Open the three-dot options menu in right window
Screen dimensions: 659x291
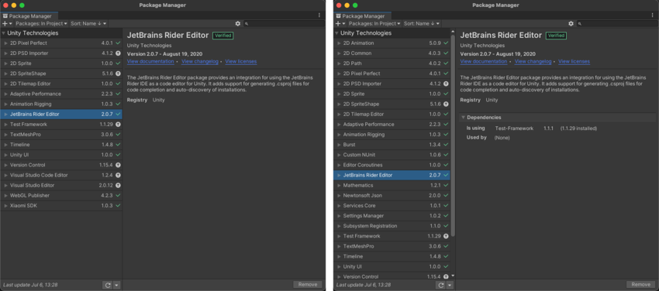(x=652, y=15)
